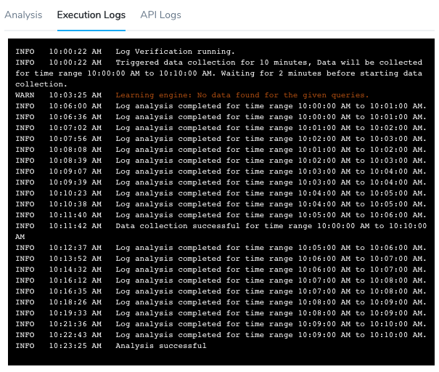Viewport: 439px width, 372px height.
Task: Click the log entry at 10:21:36 AM
Action: 221,324
